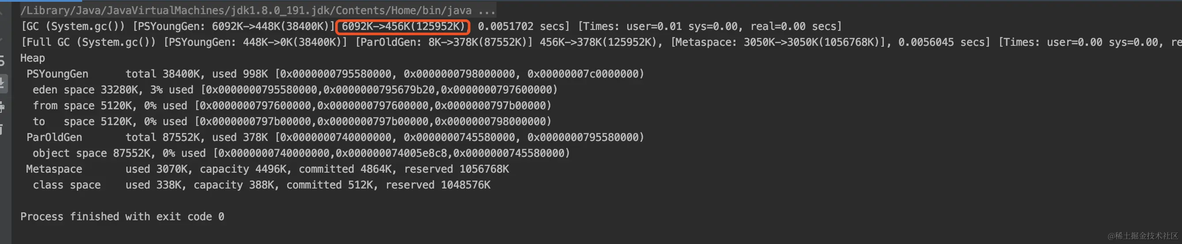Viewport: 1182px width, 244px height.
Task: Click the Metaspace used 3070K line
Action: point(268,170)
